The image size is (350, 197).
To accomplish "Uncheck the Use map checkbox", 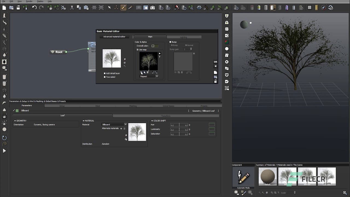I will (x=138, y=50).
